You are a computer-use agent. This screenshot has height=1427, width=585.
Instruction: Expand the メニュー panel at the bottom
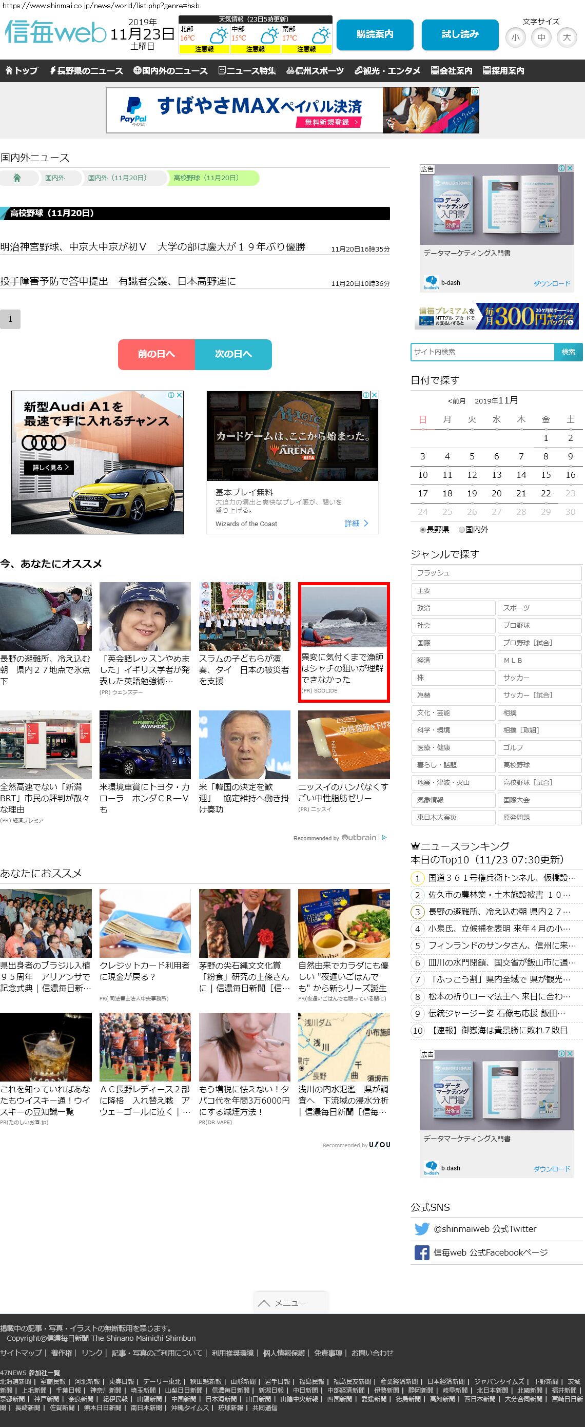click(x=291, y=1302)
